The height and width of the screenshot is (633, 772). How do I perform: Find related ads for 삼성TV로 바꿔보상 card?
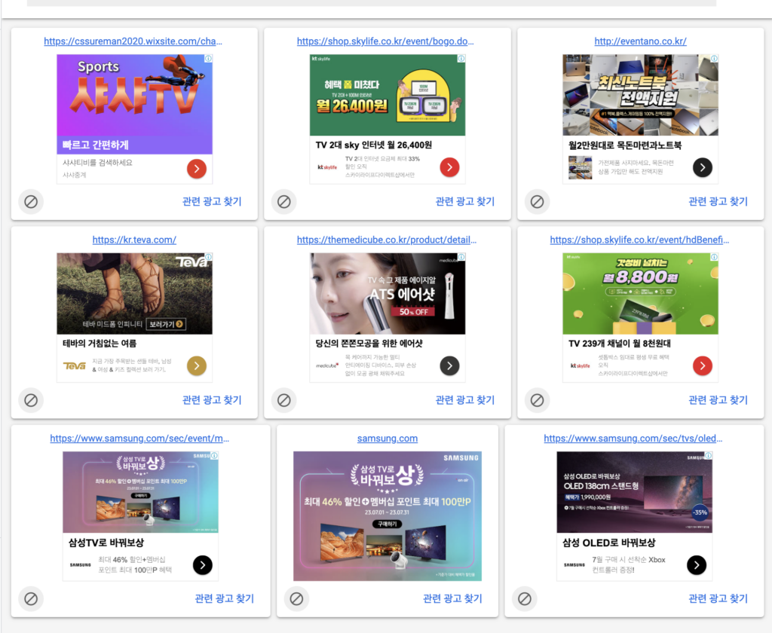225,598
